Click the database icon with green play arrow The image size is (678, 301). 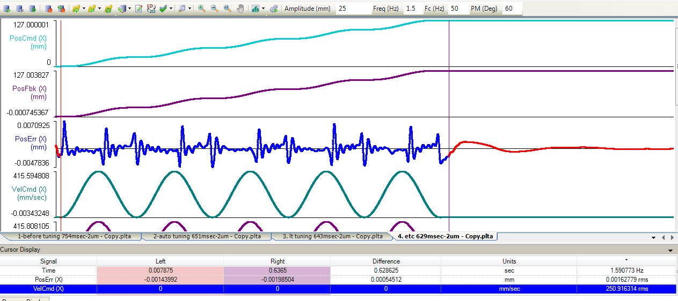7,9
